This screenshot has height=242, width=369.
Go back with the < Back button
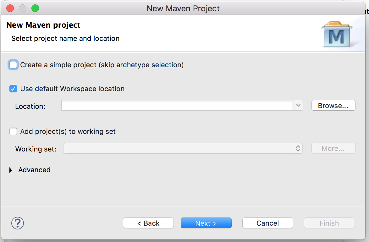pyautogui.click(x=148, y=223)
